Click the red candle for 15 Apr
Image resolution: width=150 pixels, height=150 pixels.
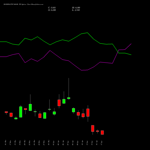click(93, 128)
